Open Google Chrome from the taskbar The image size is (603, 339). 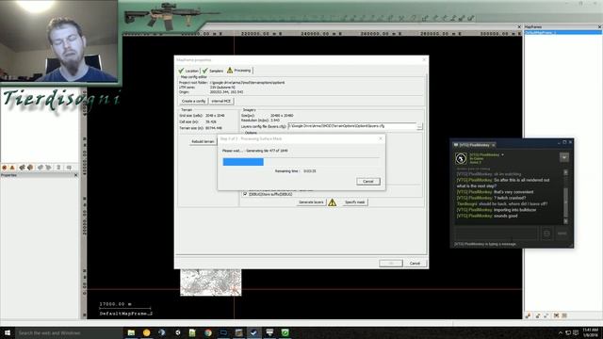click(x=208, y=332)
